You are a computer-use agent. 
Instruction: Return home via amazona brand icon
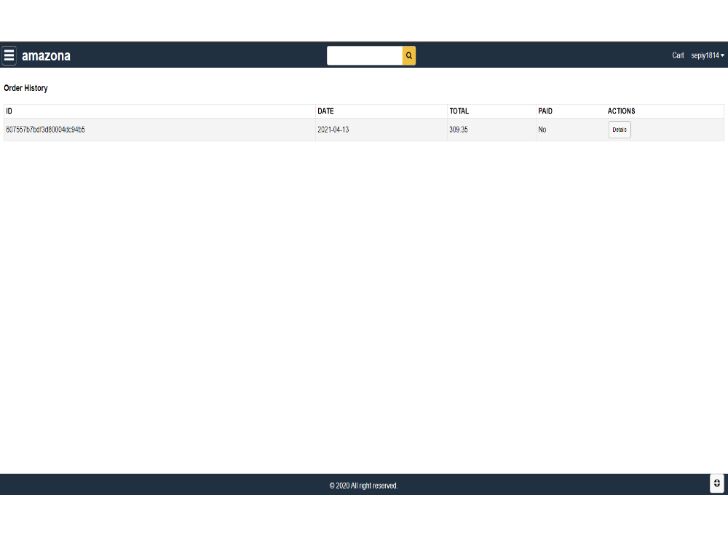46,55
